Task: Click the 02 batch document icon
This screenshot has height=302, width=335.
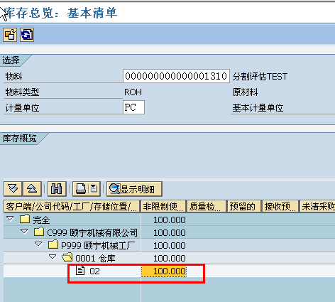Action: point(80,270)
